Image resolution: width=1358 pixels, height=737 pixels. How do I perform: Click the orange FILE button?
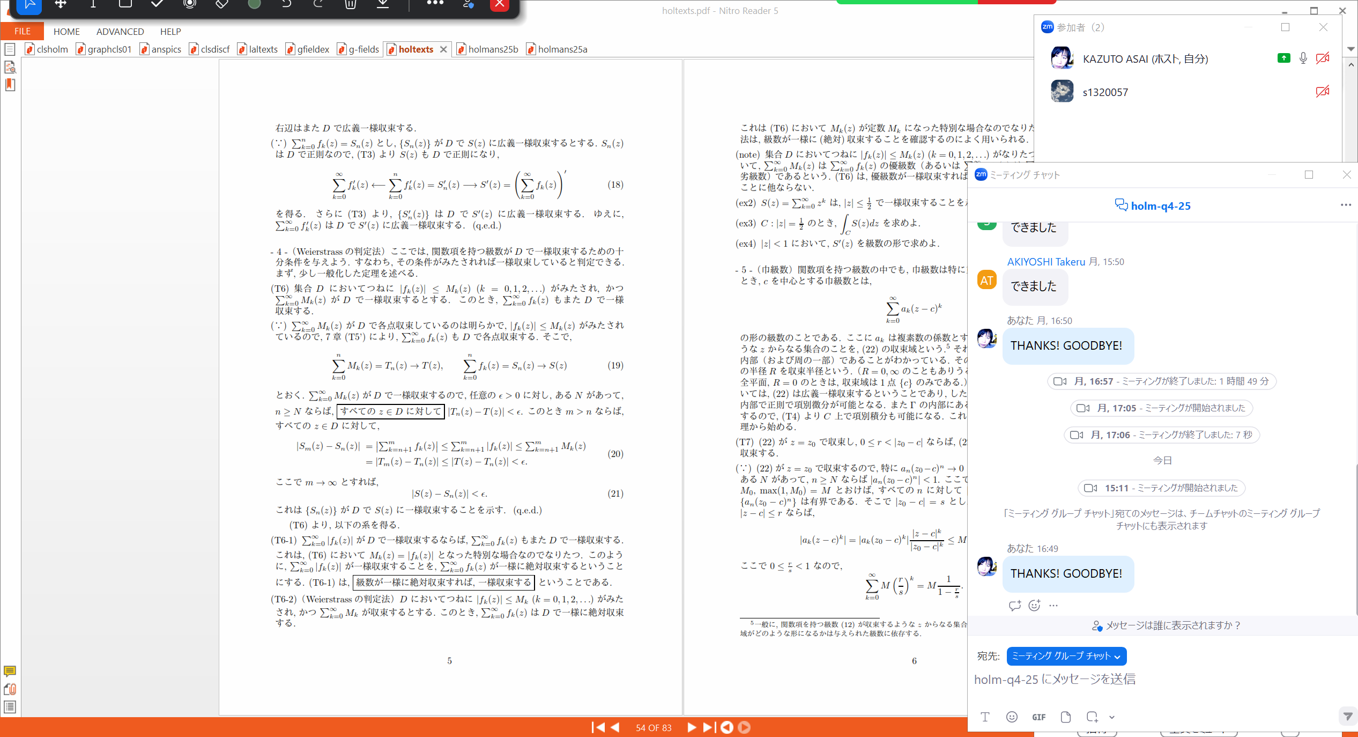[22, 31]
